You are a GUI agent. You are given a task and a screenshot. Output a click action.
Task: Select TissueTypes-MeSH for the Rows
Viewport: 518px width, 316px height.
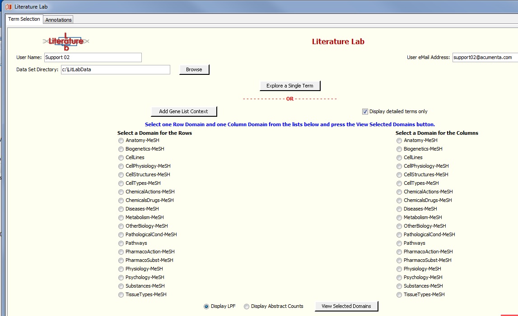coord(121,295)
